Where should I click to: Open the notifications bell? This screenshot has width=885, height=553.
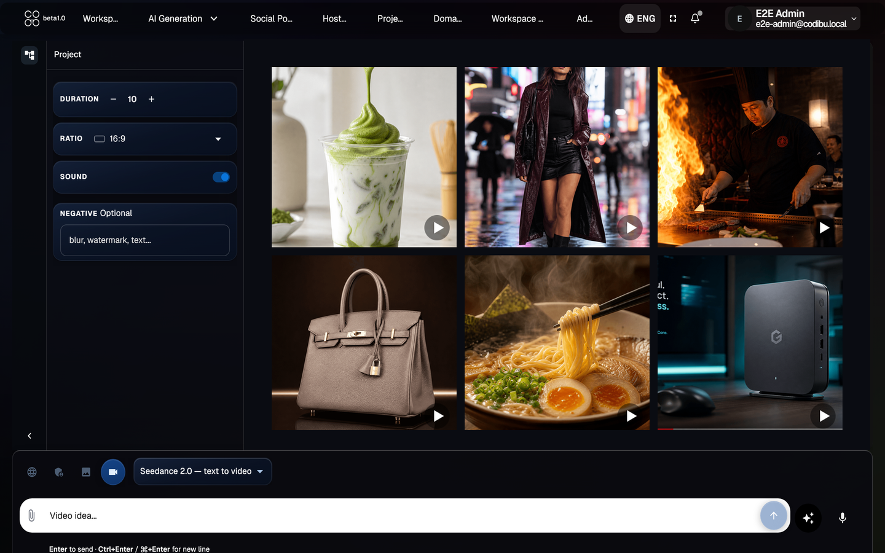[x=695, y=18]
